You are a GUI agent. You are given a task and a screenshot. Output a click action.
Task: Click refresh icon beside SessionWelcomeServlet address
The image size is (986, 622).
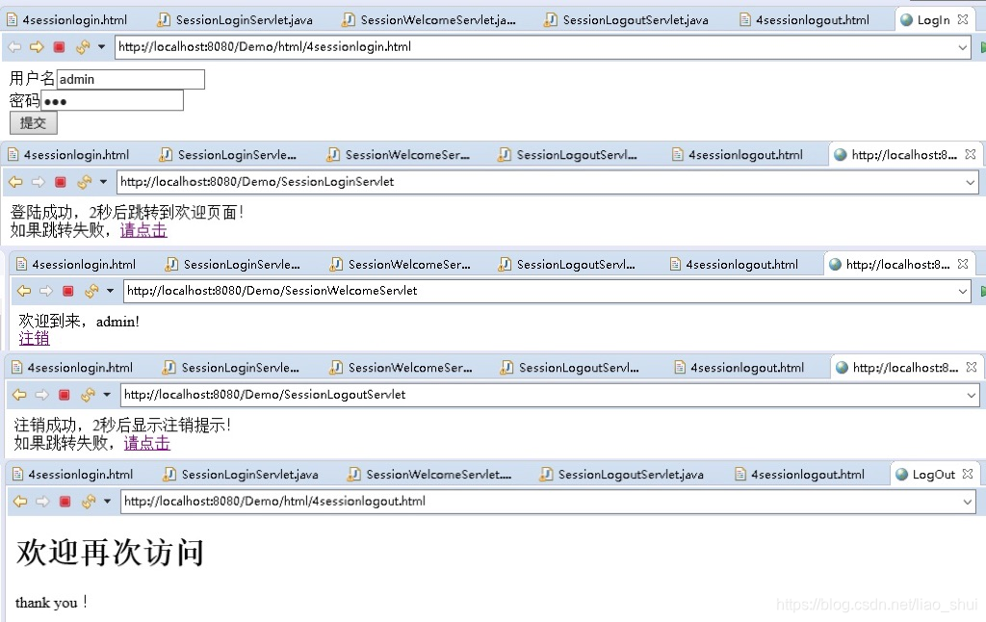[x=91, y=291]
